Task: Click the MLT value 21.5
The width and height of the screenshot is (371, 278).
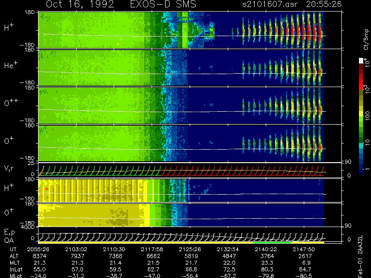Action: [x=154, y=263]
